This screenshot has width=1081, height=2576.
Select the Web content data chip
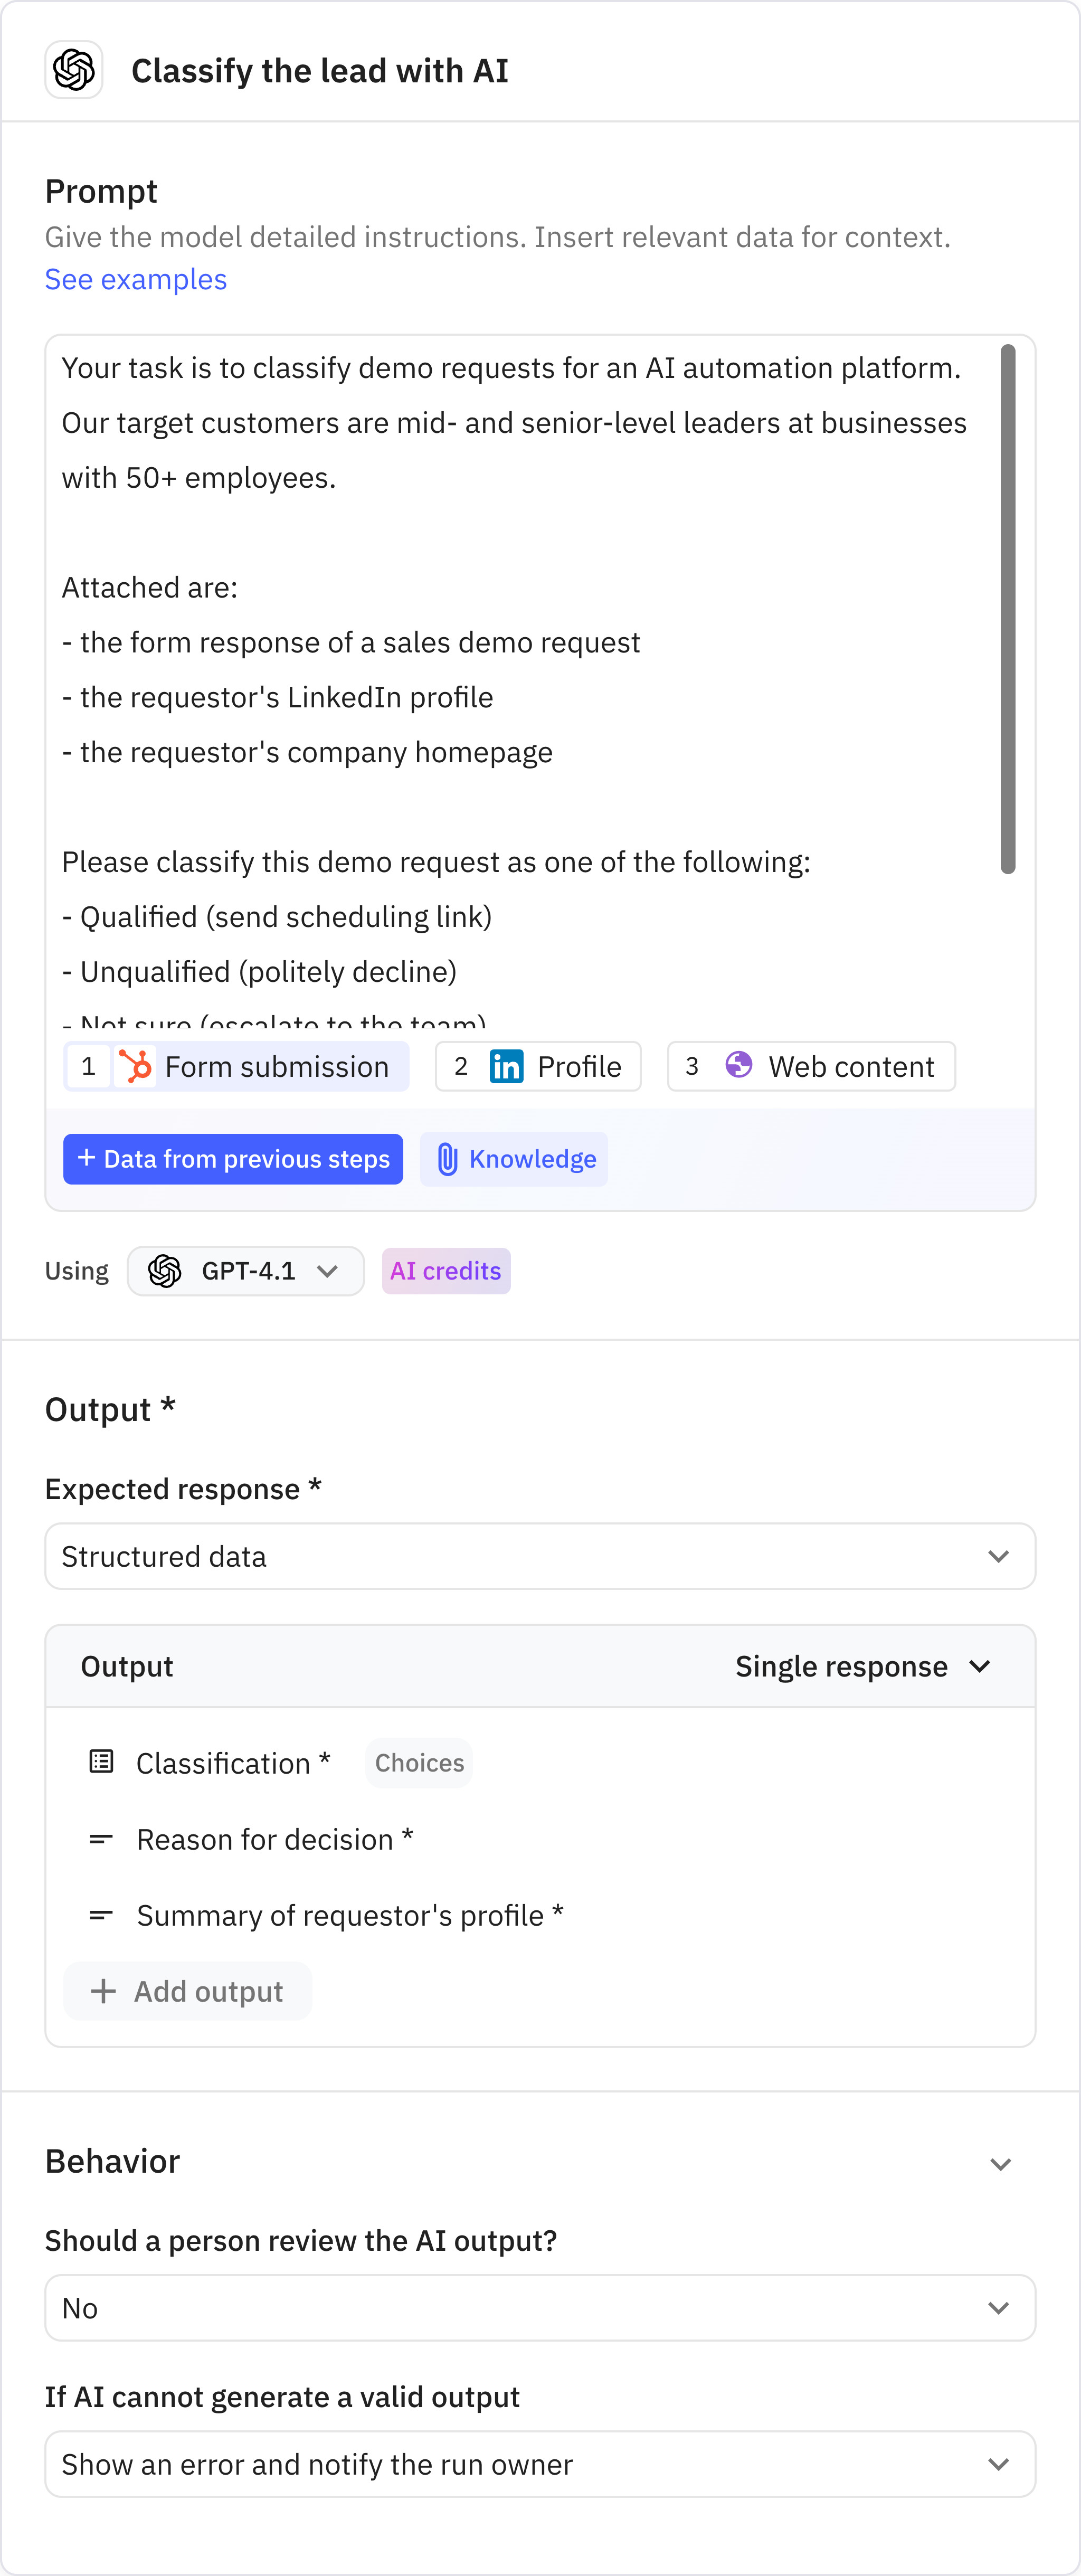pyautogui.click(x=810, y=1066)
